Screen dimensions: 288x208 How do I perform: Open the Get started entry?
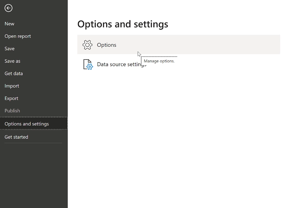tap(16, 137)
